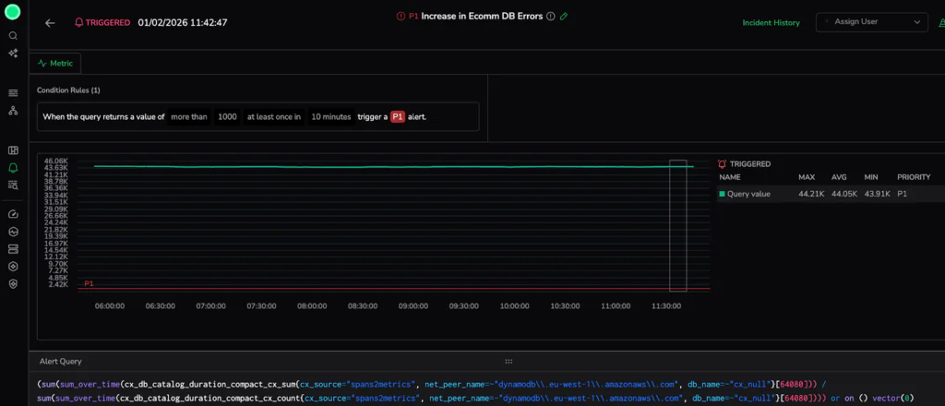The width and height of the screenshot is (945, 406).
Task: Click the AI sparkle icon in sidebar
Action: [x=13, y=54]
